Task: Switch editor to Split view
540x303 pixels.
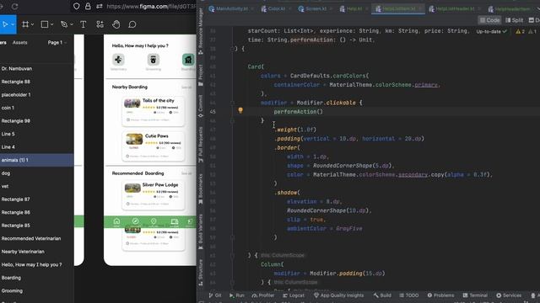Action: [x=514, y=20]
